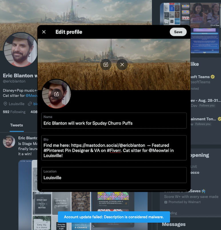Dismiss the Account update failed notification
Image resolution: width=221 pixels, height=230 pixels.
[114, 217]
